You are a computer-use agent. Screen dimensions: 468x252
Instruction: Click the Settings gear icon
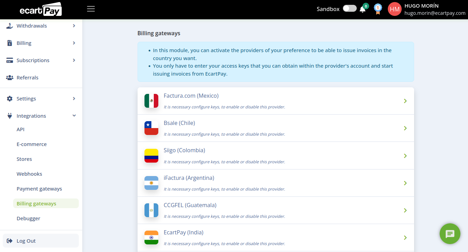click(10, 98)
